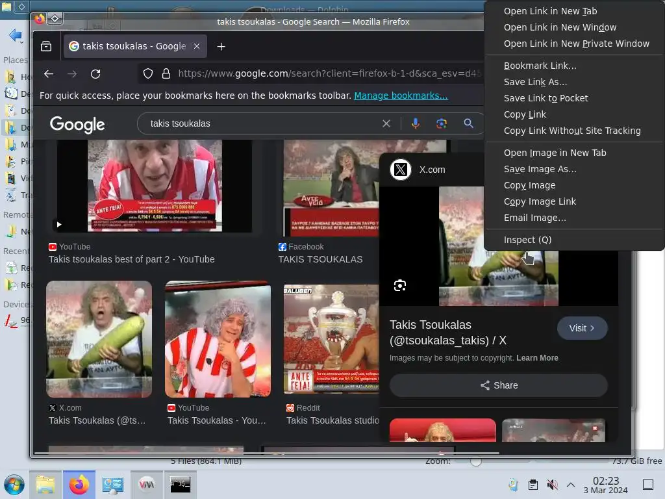665x499 pixels.
Task: Choose Save Link As option
Action: pyautogui.click(x=574, y=82)
